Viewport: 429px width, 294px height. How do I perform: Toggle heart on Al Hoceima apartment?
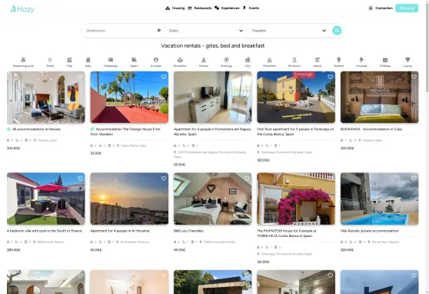[x=163, y=179]
